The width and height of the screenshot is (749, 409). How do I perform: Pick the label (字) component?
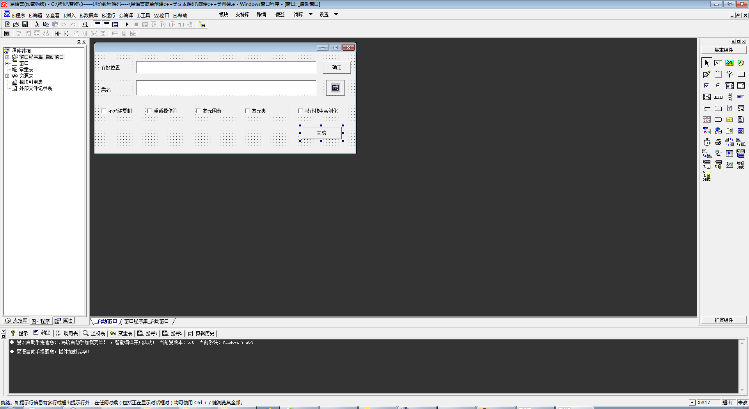pyautogui.click(x=729, y=74)
